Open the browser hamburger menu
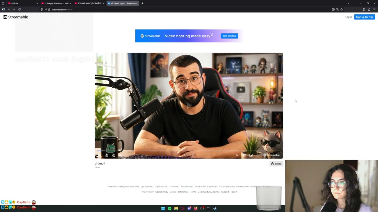Screen dimensions: 378x212 (374, 9)
